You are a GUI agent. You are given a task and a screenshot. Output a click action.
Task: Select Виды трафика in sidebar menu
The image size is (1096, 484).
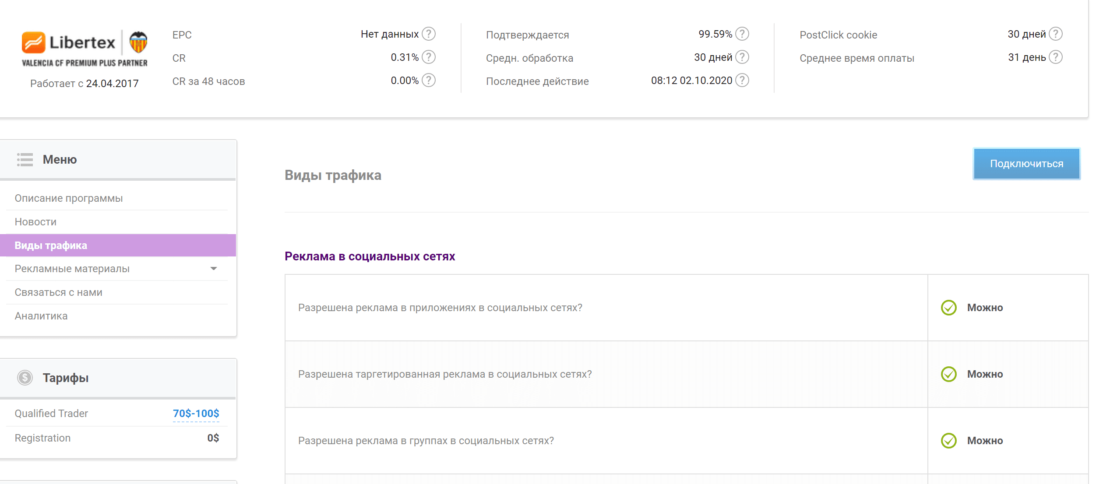point(51,246)
